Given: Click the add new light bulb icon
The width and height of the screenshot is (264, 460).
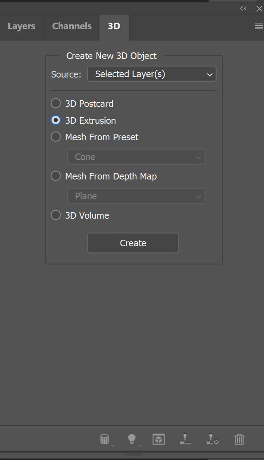Looking at the screenshot, I should click(x=132, y=439).
